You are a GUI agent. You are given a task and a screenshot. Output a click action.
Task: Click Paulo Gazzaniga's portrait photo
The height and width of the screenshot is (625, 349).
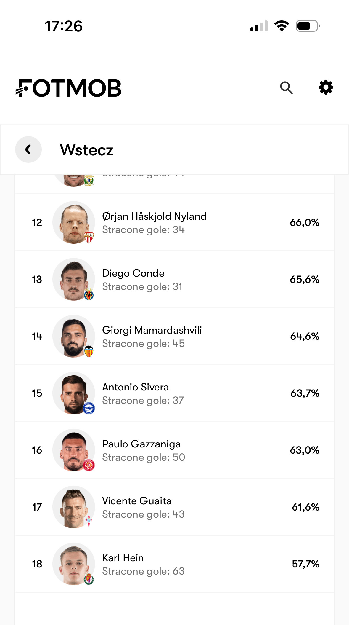coord(74,450)
